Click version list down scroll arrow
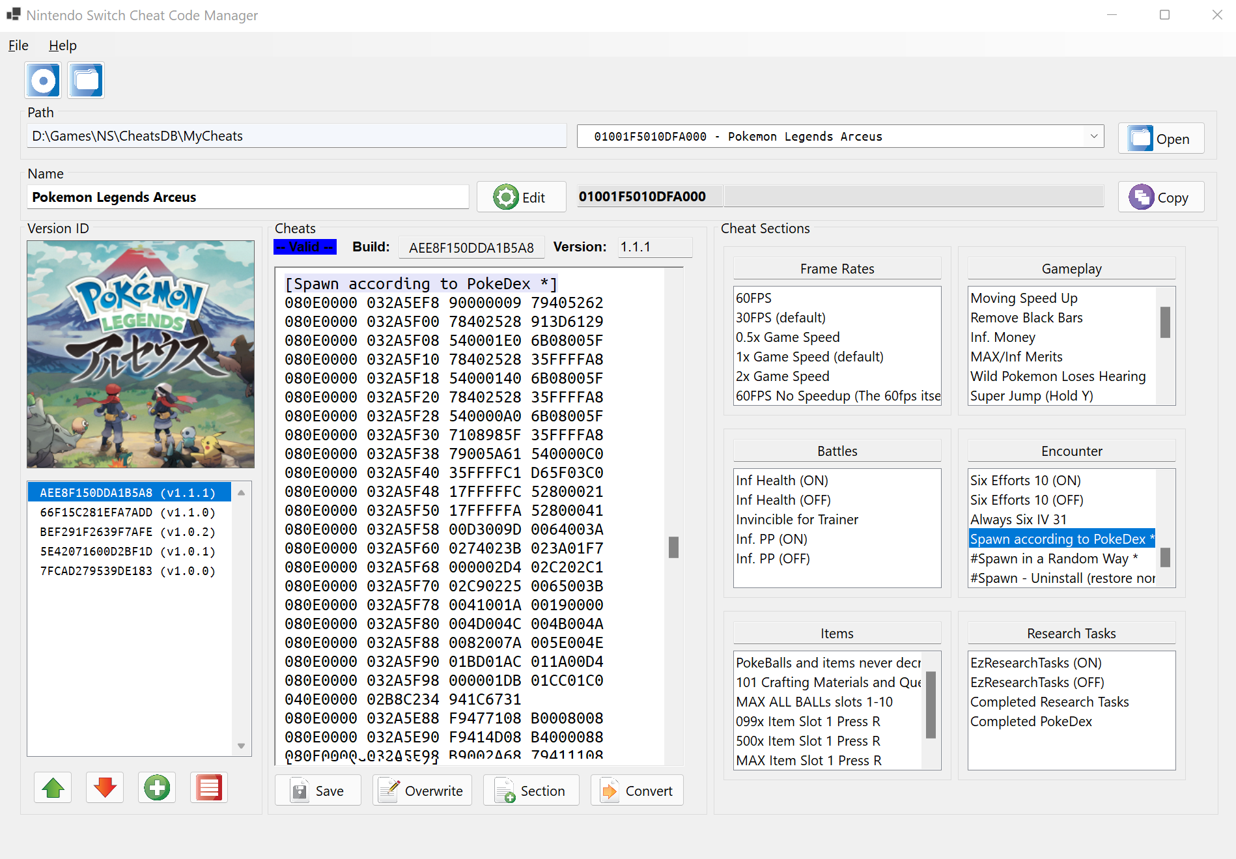This screenshot has width=1236, height=859. [x=241, y=746]
